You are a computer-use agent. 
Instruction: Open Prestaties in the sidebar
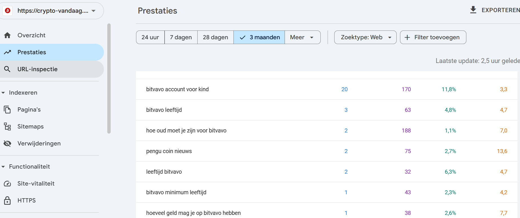tap(52, 52)
